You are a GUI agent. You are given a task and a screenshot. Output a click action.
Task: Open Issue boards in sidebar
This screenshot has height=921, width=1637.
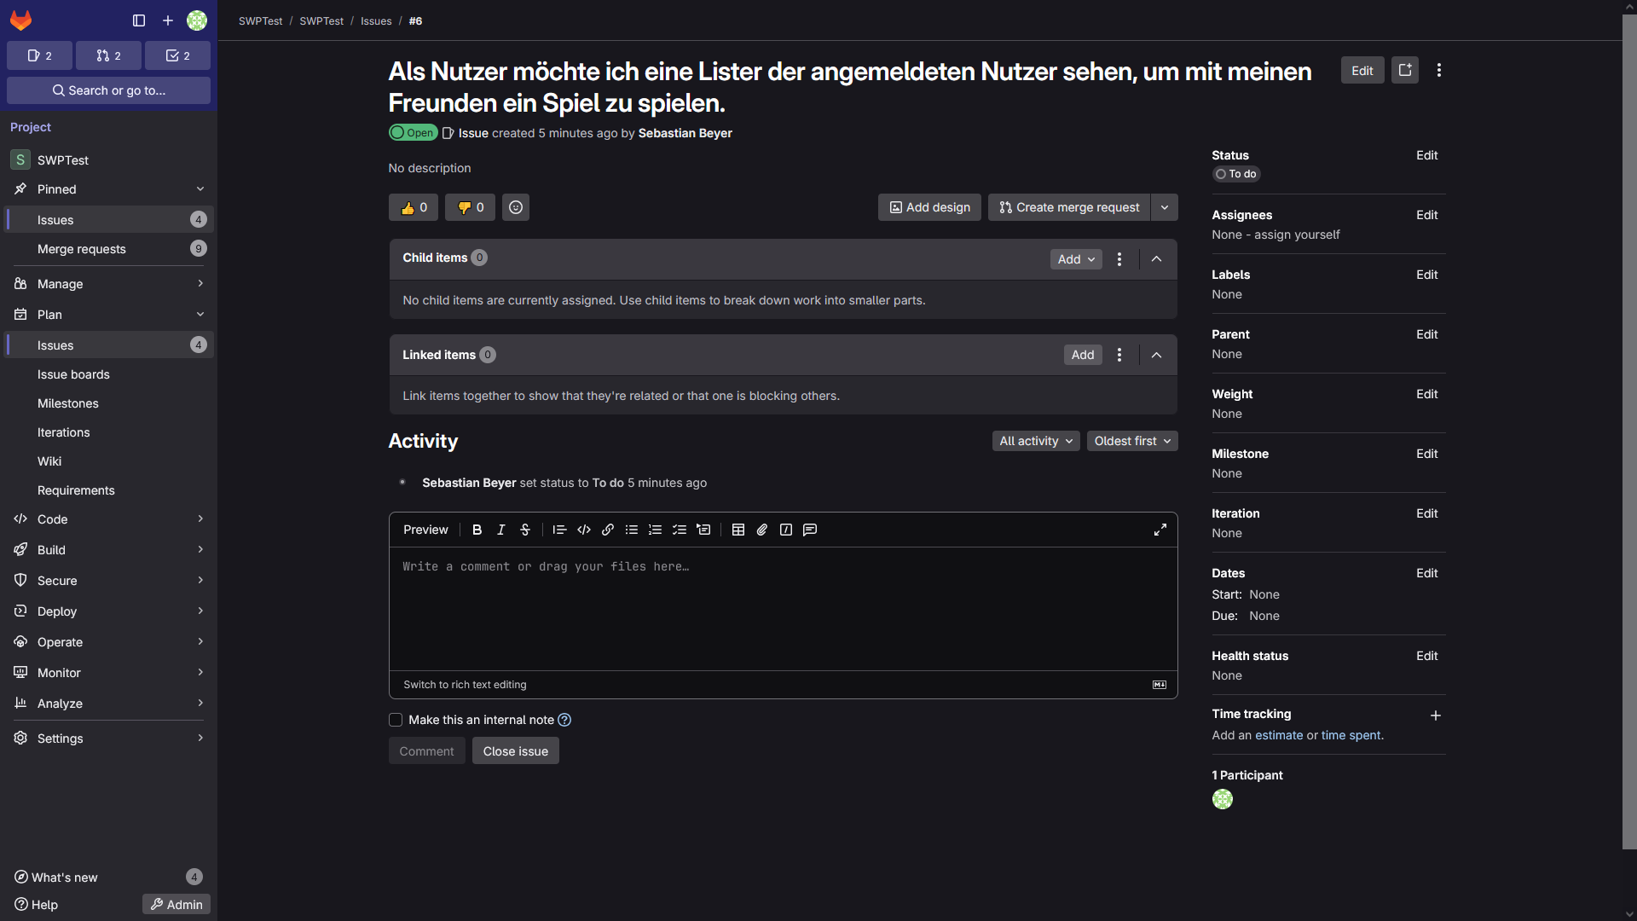[x=73, y=374]
